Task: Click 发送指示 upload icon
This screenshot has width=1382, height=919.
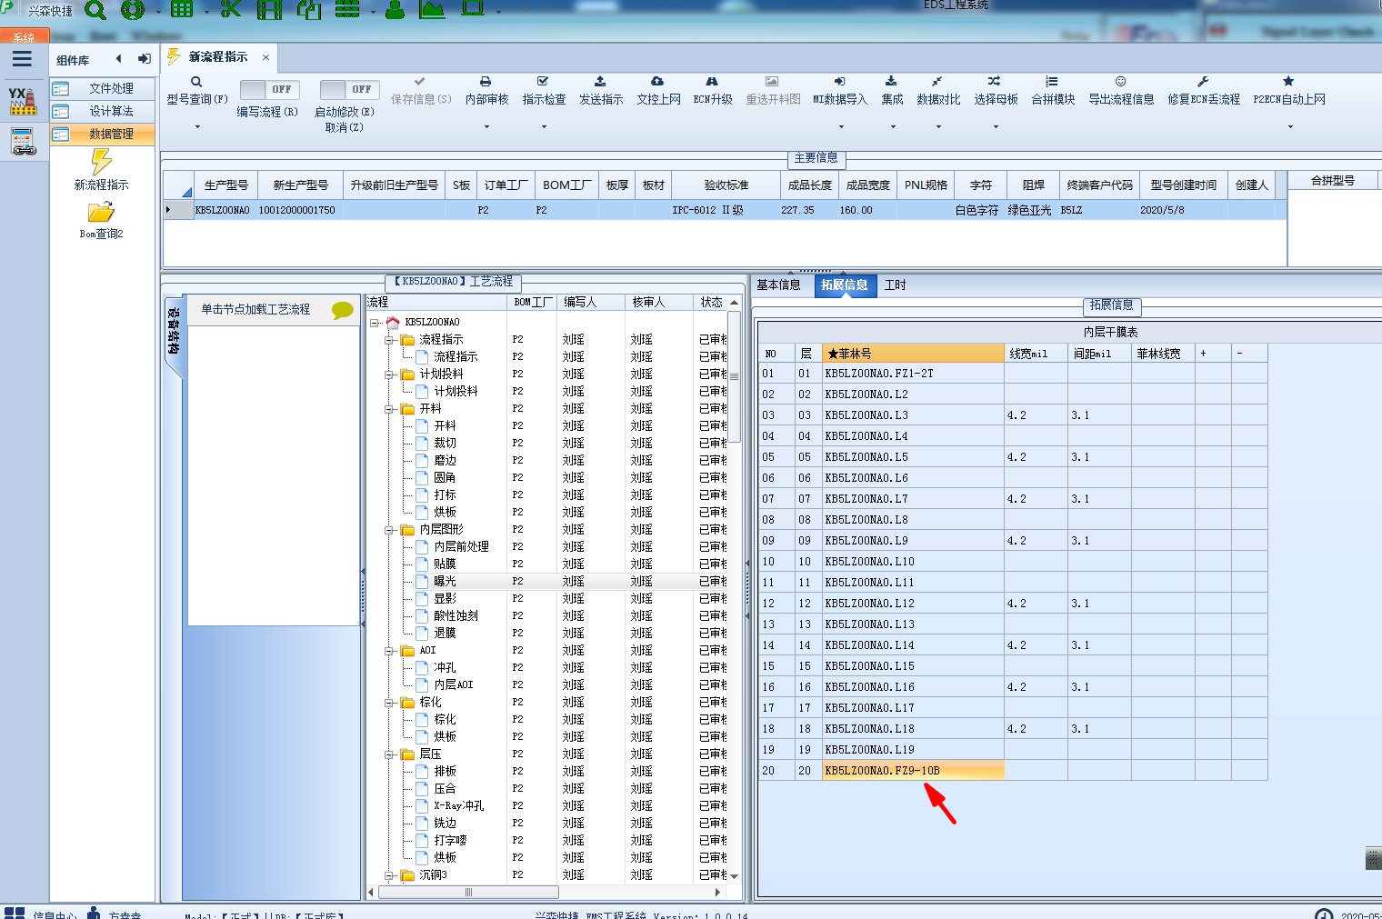Action: (x=600, y=83)
